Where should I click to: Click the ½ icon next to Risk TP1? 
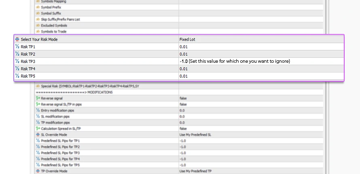[17, 47]
